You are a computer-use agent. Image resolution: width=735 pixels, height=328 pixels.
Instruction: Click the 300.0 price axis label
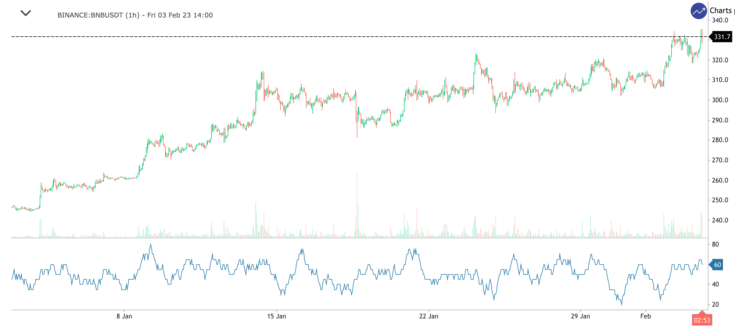coord(720,100)
